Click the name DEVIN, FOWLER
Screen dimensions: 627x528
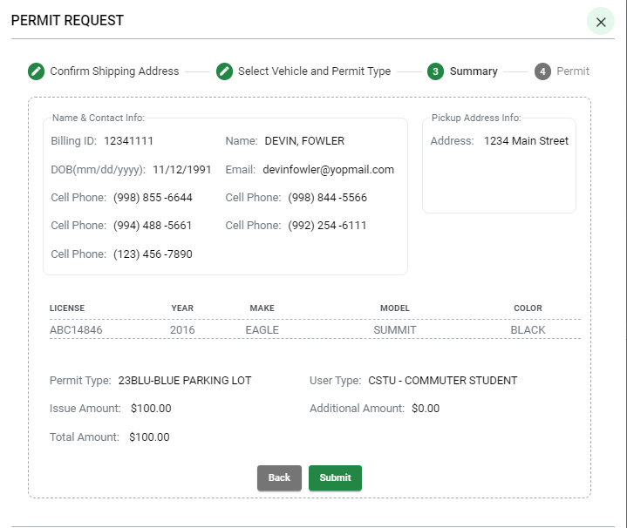tap(304, 141)
